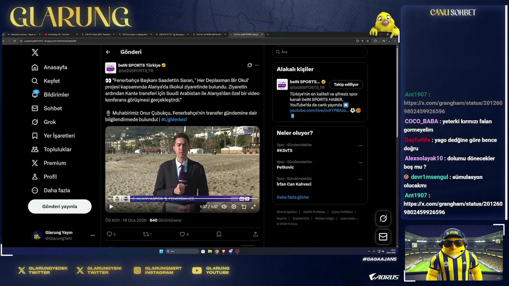Open Windows Start menu
The image size is (509, 286).
coord(161,251)
